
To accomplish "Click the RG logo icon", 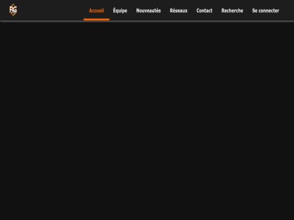I will click(x=13, y=10).
